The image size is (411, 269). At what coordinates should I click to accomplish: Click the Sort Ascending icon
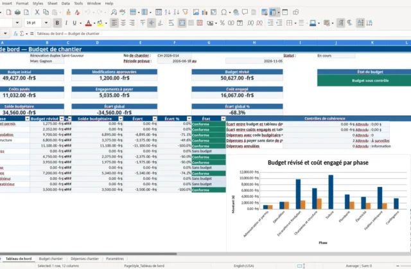point(168,12)
